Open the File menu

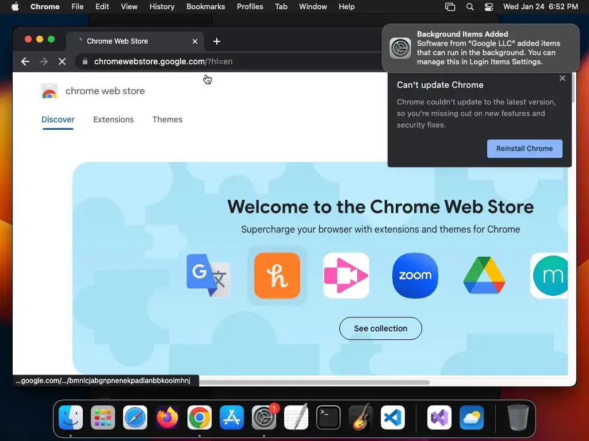[x=78, y=7]
